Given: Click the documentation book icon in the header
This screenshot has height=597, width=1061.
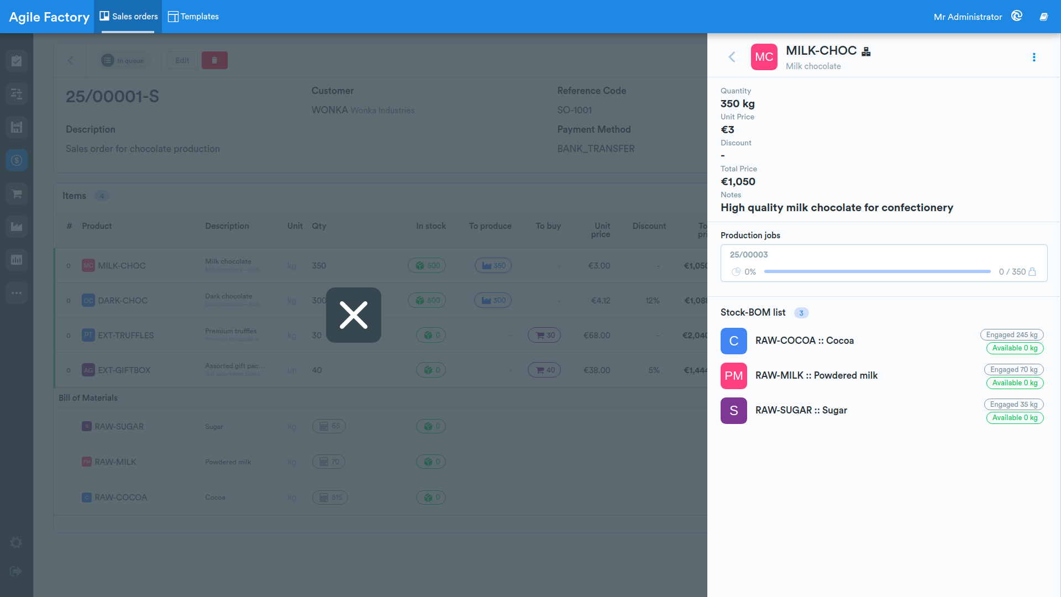Looking at the screenshot, I should [x=1043, y=17].
